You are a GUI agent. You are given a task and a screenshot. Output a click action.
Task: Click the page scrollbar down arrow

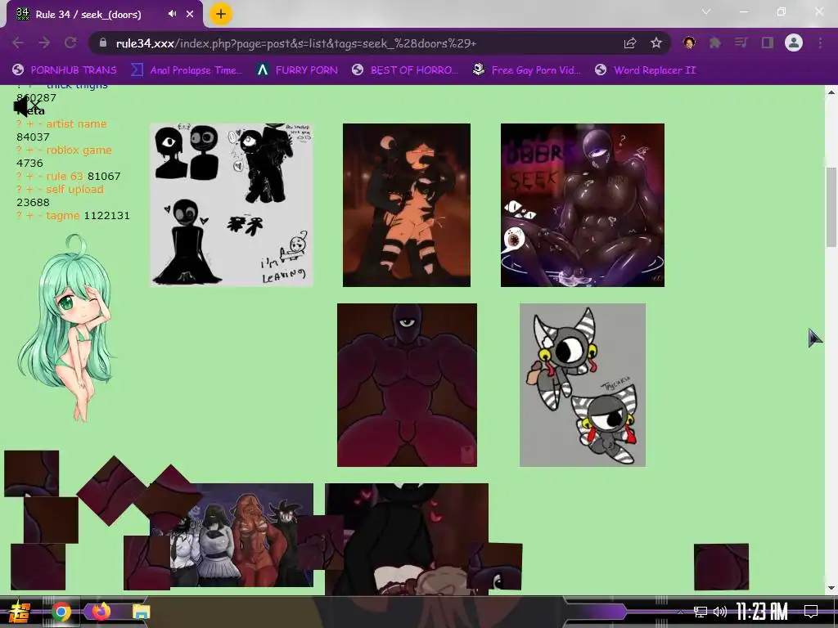(x=831, y=588)
